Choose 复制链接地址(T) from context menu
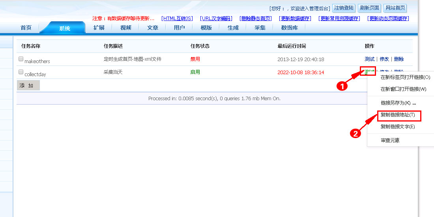This screenshot has width=434, height=217. pos(398,115)
